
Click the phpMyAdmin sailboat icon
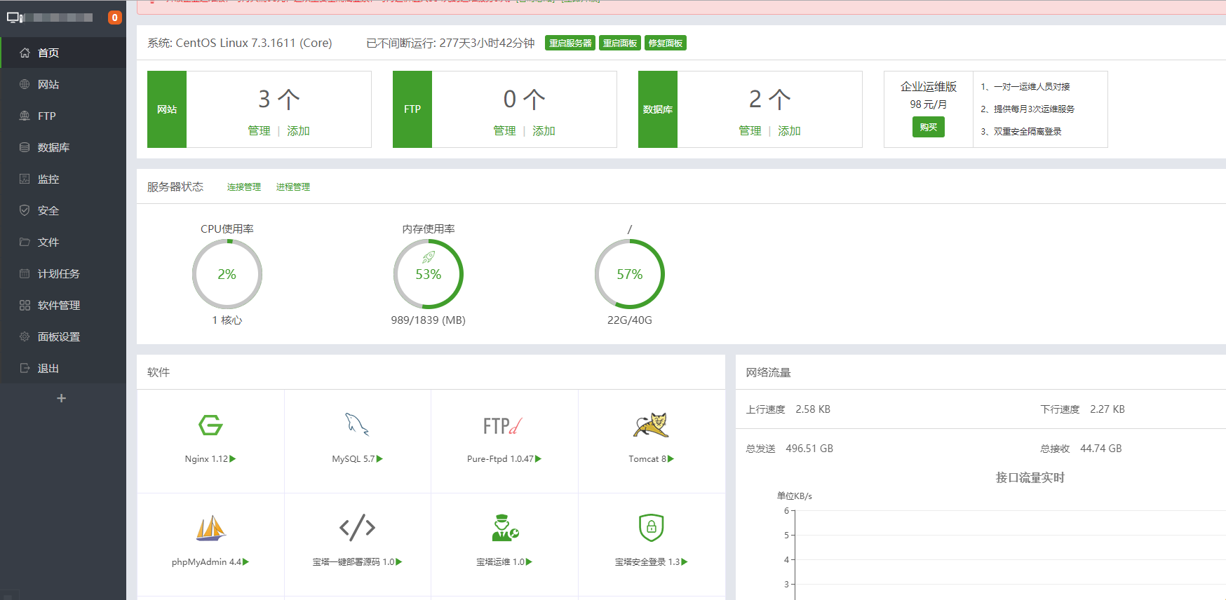(210, 528)
